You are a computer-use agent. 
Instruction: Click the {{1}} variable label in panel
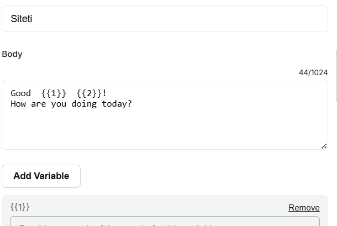(x=20, y=207)
